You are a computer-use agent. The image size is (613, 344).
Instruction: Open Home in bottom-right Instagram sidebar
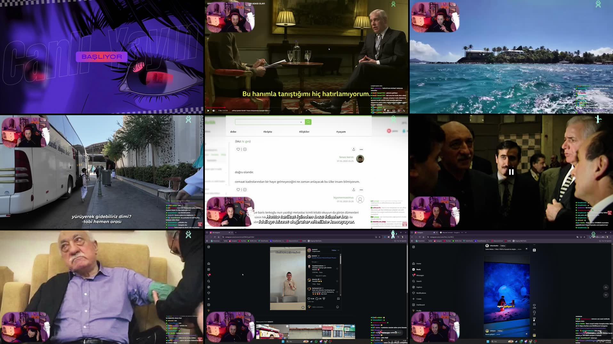[x=416, y=264]
